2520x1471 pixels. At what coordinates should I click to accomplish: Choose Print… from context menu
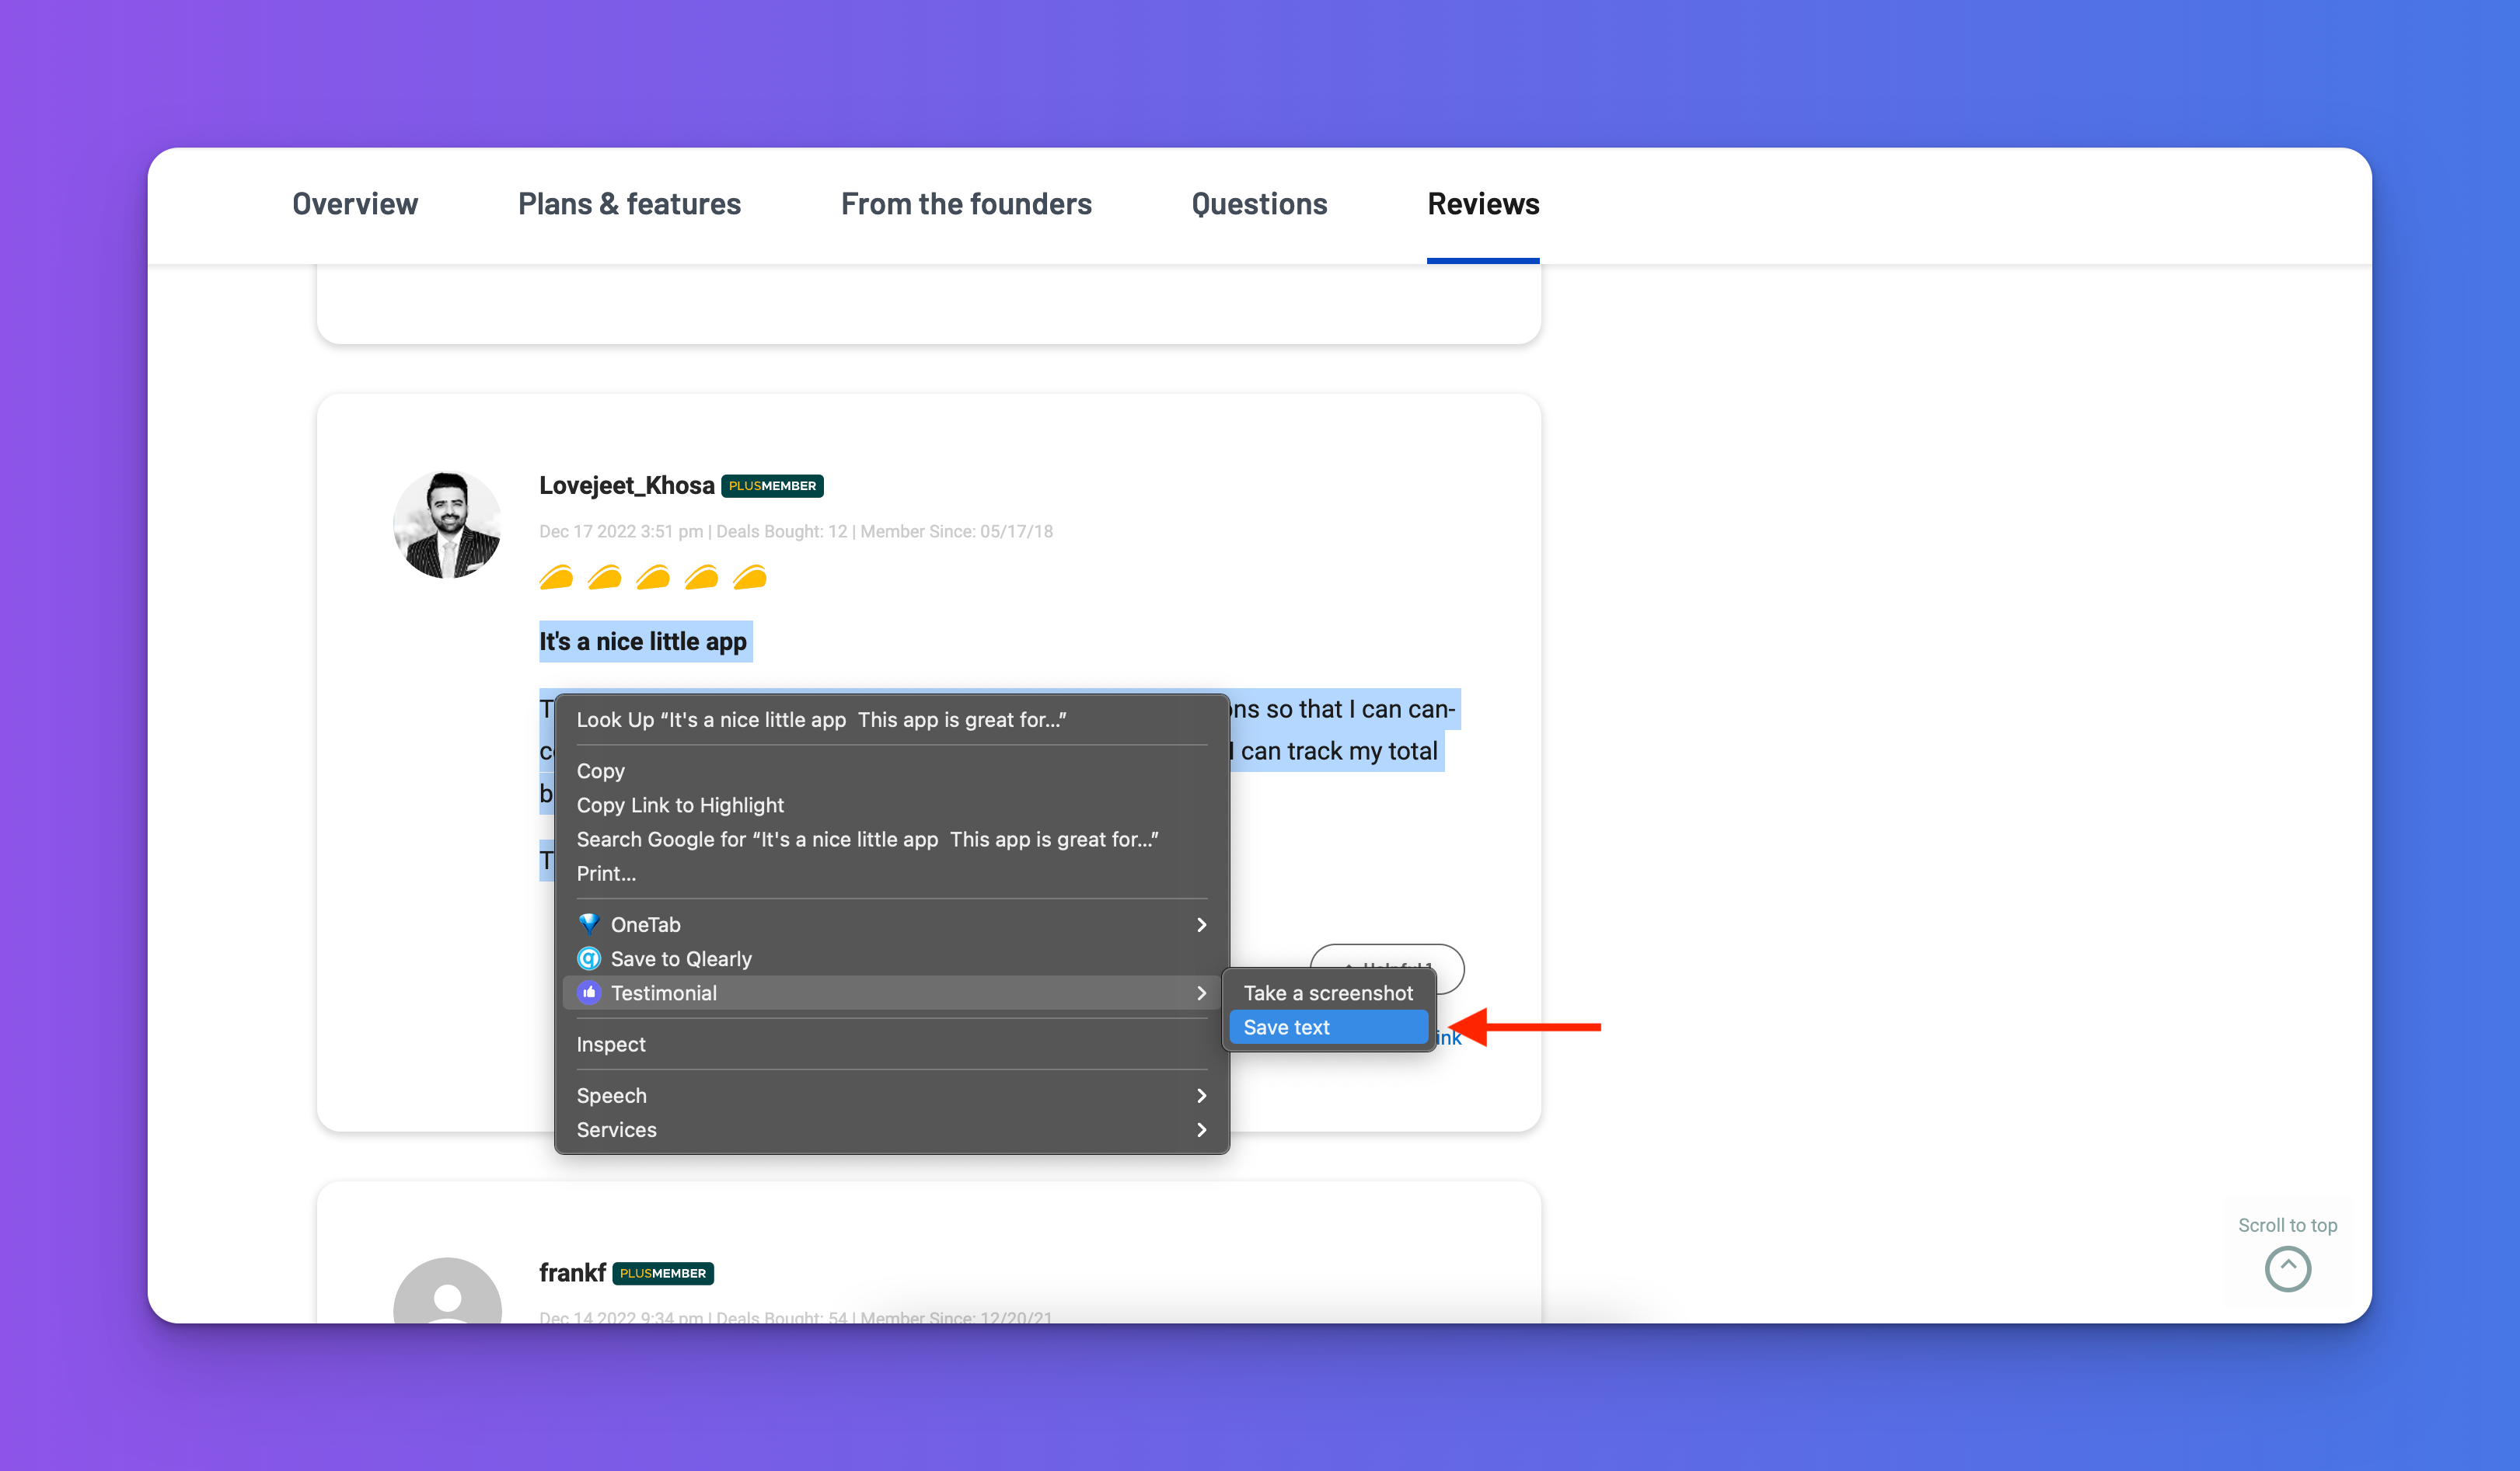point(891,874)
